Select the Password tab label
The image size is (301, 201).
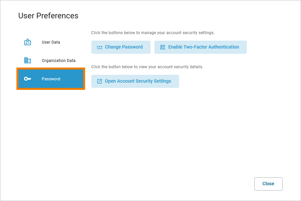(x=51, y=79)
